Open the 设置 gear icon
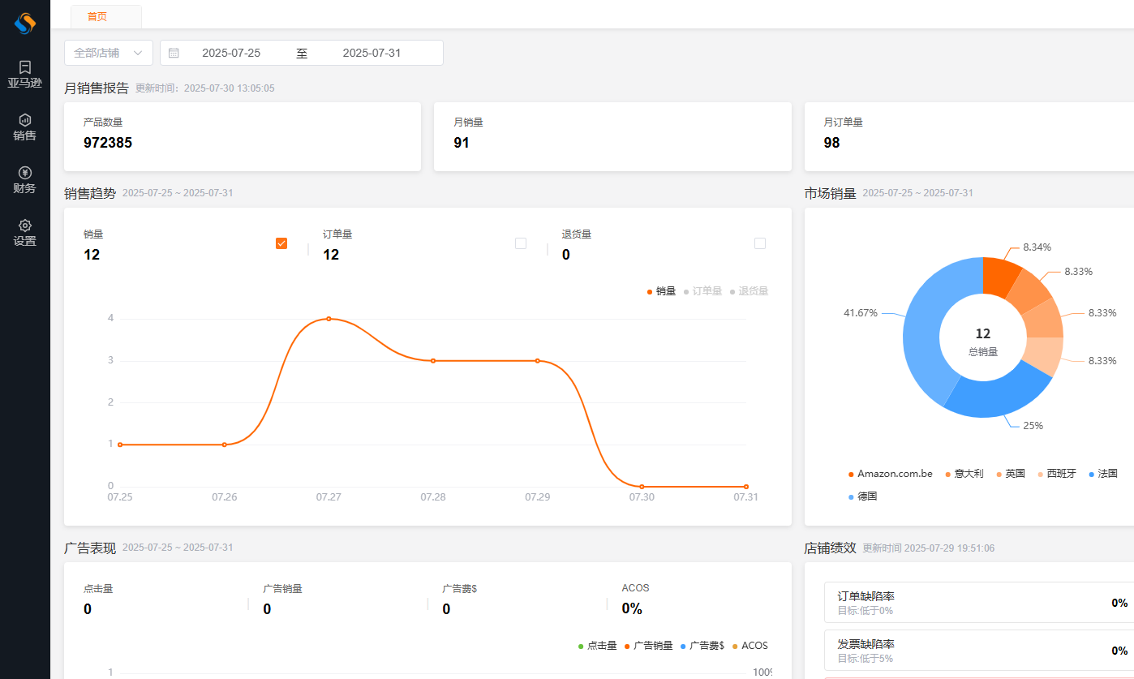Screen dimensions: 1134x679 pos(25,226)
